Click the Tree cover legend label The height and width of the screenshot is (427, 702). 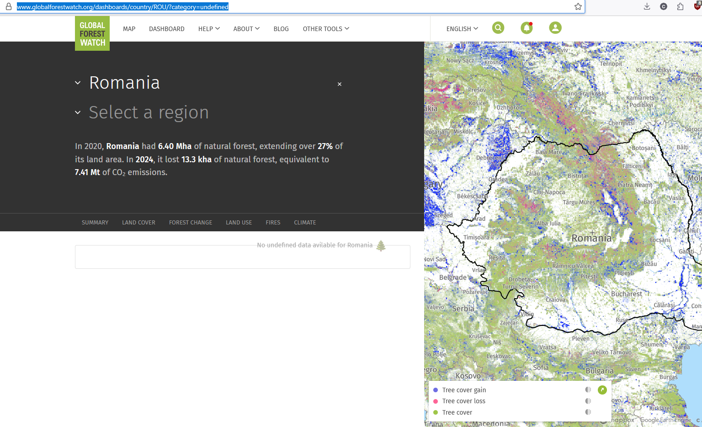pyautogui.click(x=457, y=412)
